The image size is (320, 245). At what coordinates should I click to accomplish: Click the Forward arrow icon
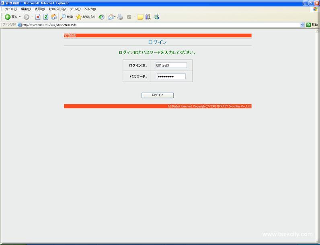tap(27, 17)
